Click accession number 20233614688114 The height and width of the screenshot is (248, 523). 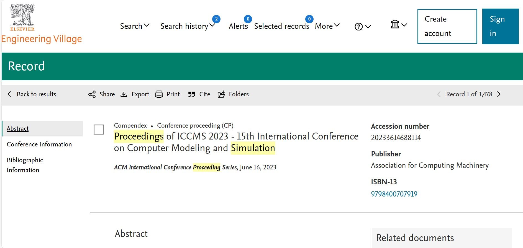pos(396,138)
